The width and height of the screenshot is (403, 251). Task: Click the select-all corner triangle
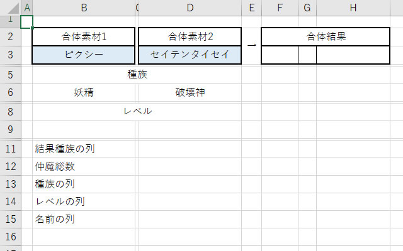(x=10, y=8)
